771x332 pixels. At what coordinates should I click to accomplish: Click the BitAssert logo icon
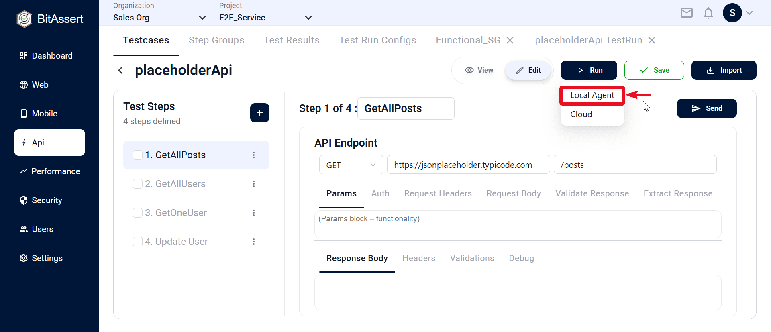(x=24, y=19)
